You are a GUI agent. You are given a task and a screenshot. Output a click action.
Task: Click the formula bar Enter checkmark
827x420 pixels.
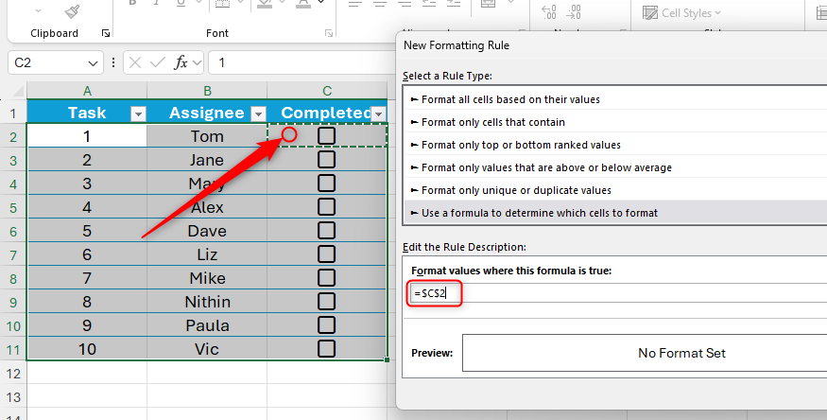click(157, 63)
